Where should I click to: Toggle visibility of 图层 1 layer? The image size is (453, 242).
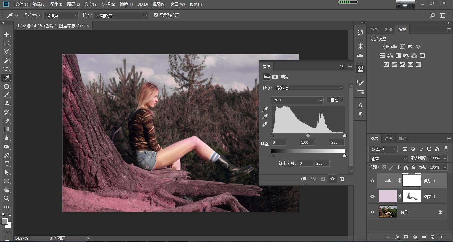[x=372, y=196]
